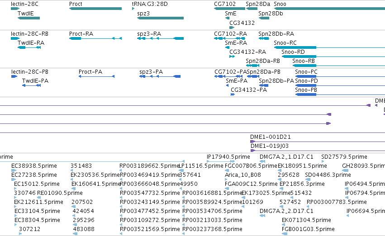Screen dimensions: 385x236
Task: Open the Spn28Db-RA transcript label
Action: tap(276, 33)
